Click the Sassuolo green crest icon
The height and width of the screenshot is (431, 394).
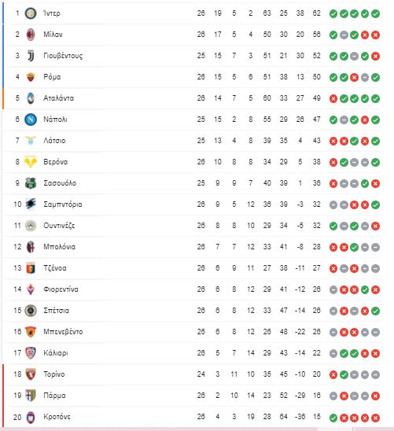(x=31, y=183)
